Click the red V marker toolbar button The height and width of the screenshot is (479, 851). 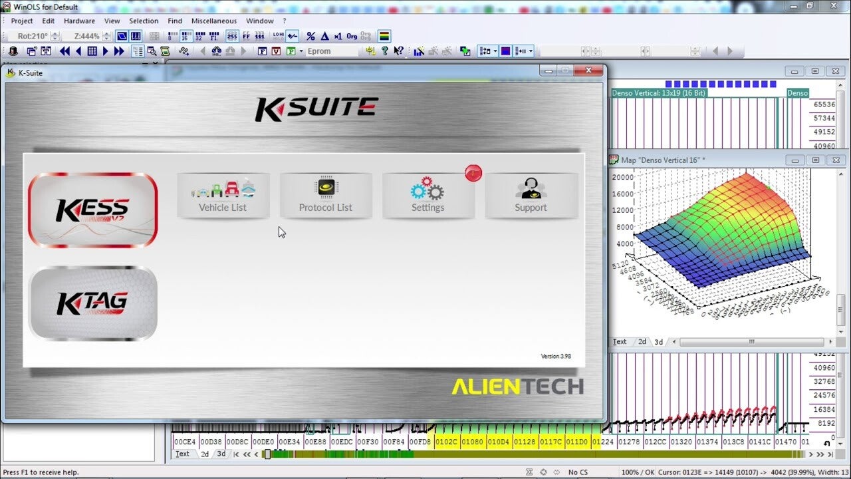click(277, 51)
